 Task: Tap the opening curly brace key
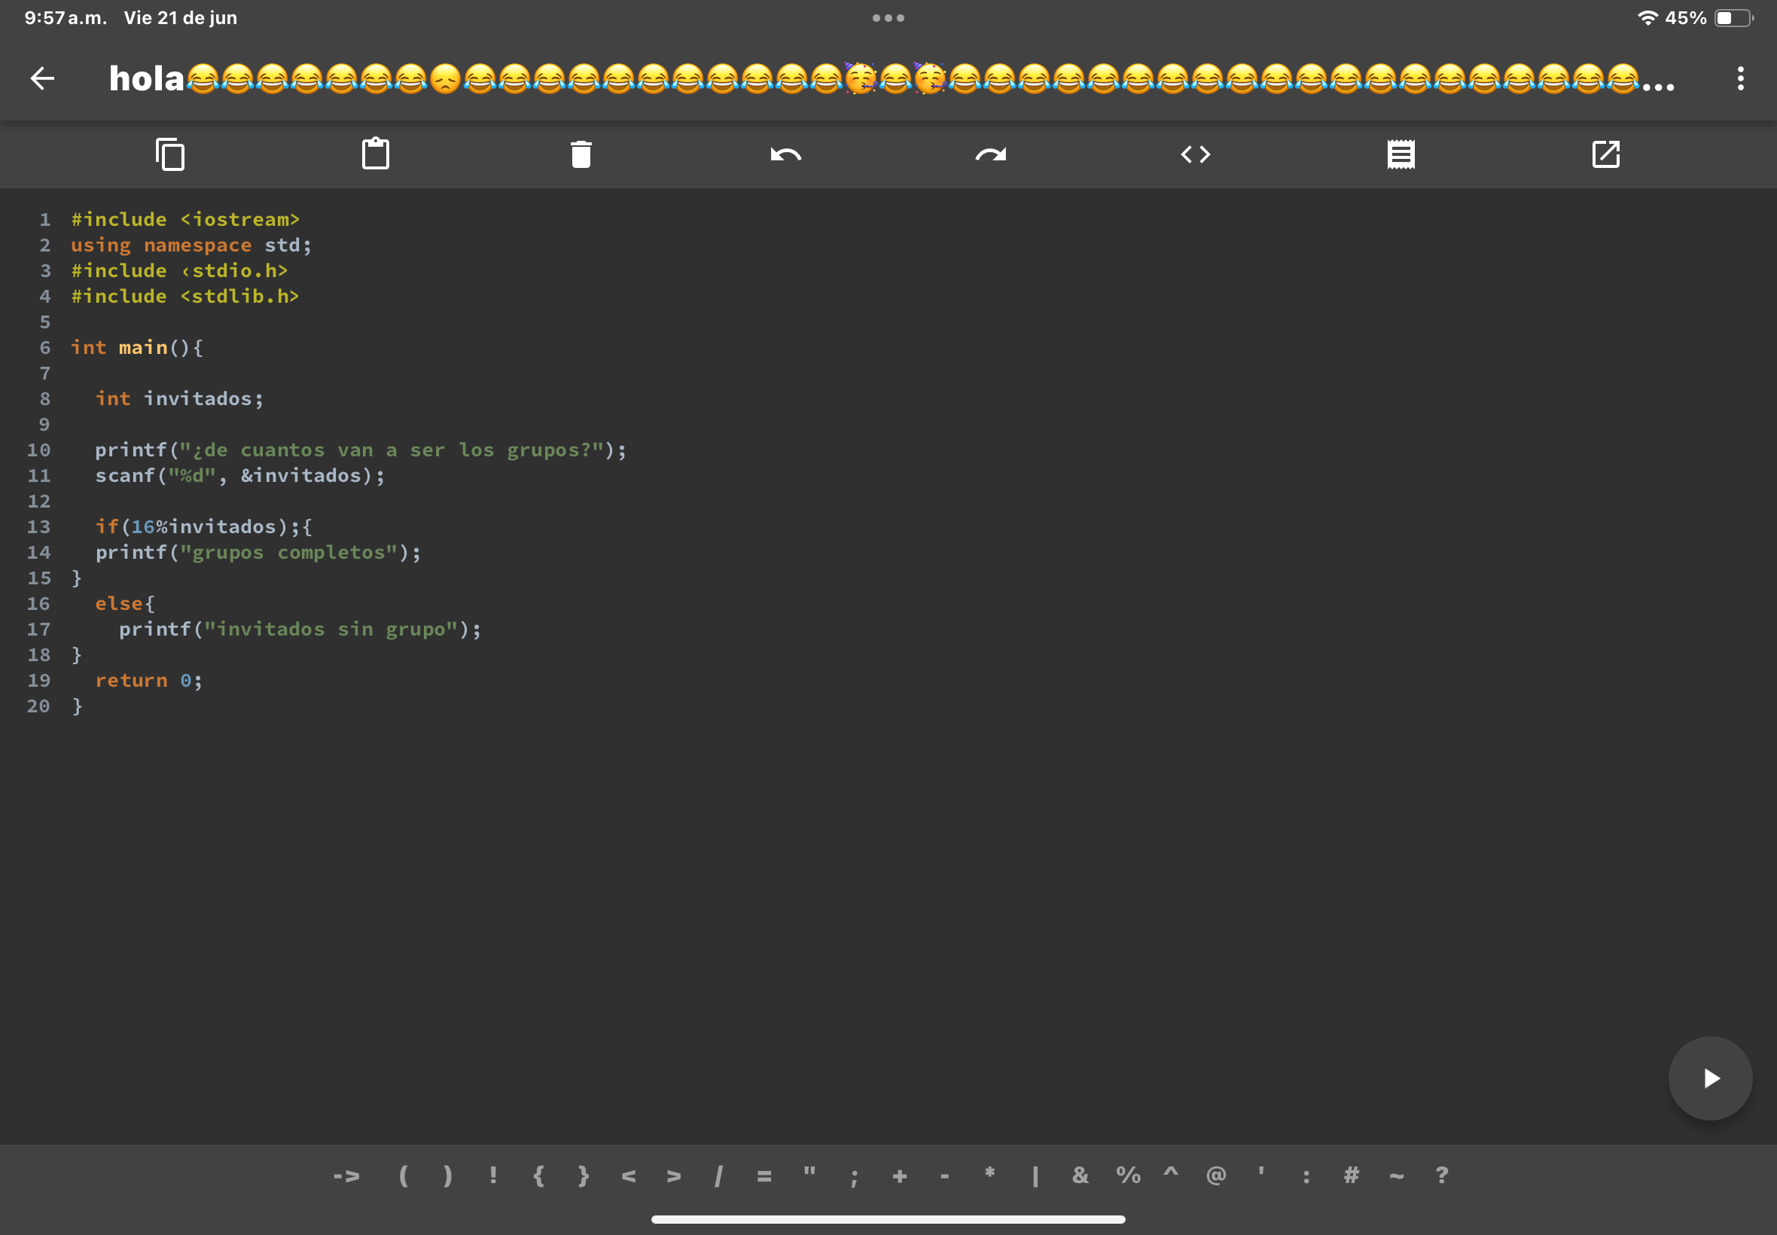538,1176
